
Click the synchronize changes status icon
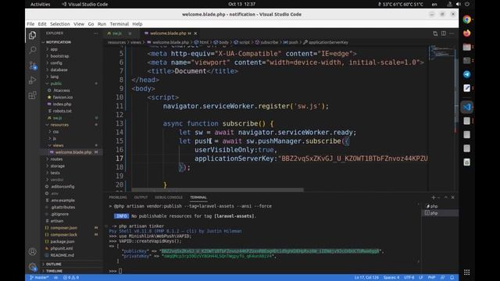tap(55, 278)
